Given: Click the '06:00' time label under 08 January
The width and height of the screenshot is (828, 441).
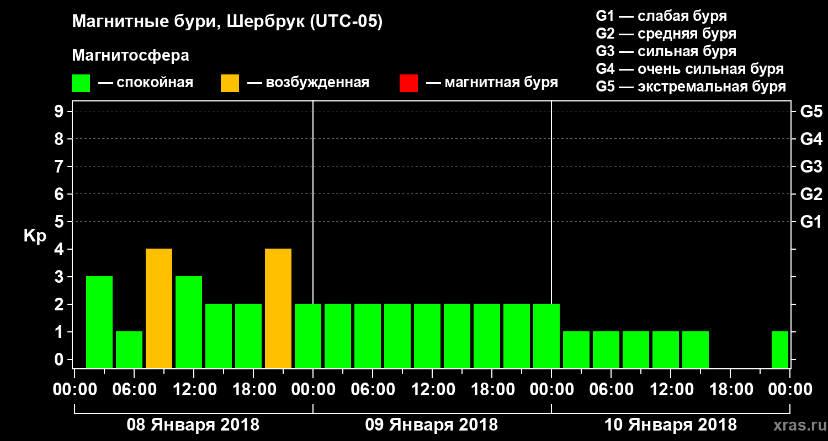Looking at the screenshot, I should [x=134, y=389].
